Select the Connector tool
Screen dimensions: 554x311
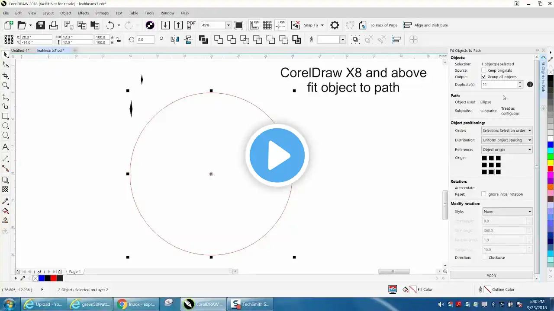pos(6,168)
